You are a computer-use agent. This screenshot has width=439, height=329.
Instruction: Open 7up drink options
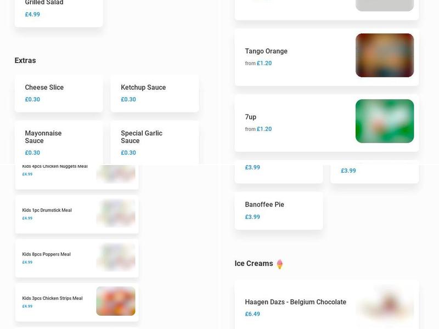(327, 123)
